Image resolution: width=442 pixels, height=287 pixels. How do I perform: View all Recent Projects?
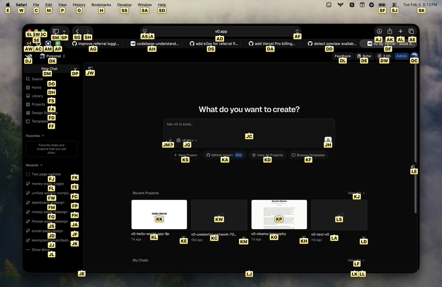coord(356,193)
